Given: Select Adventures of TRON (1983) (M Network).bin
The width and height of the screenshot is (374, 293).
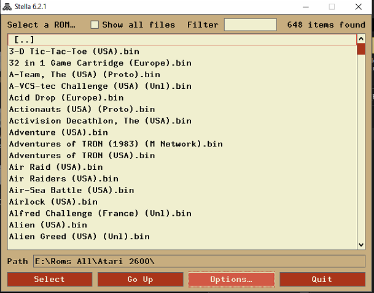Looking at the screenshot, I should pos(115,144).
